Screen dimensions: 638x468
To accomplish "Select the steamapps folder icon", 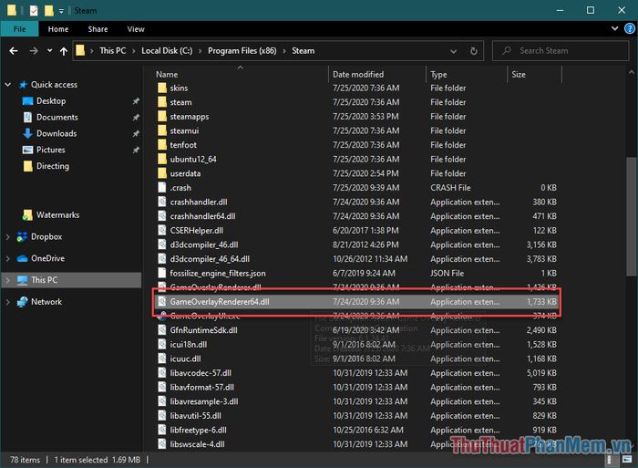I will (162, 117).
